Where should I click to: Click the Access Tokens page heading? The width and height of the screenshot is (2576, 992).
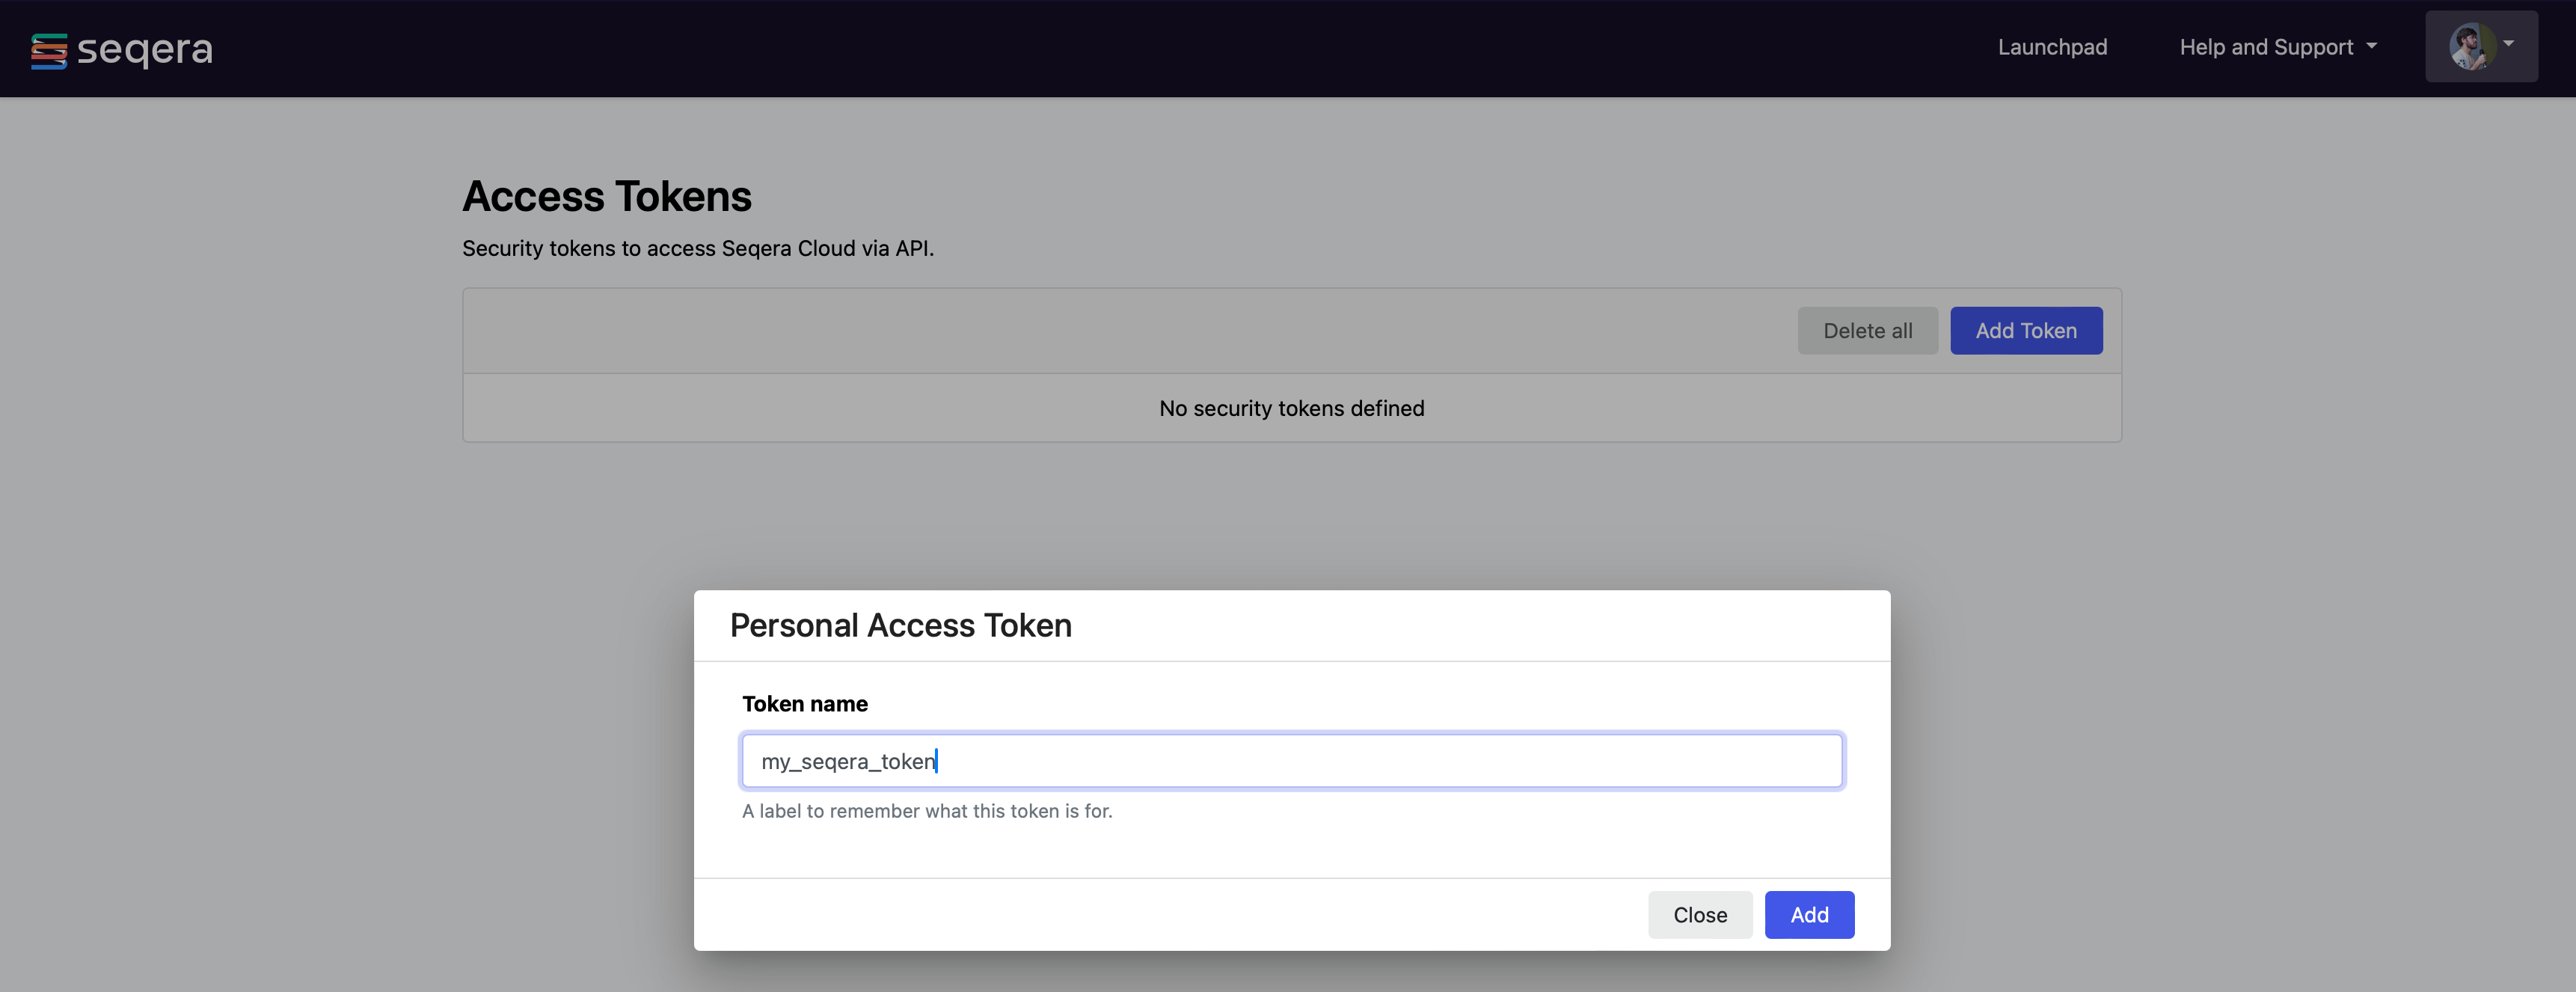pos(606,197)
